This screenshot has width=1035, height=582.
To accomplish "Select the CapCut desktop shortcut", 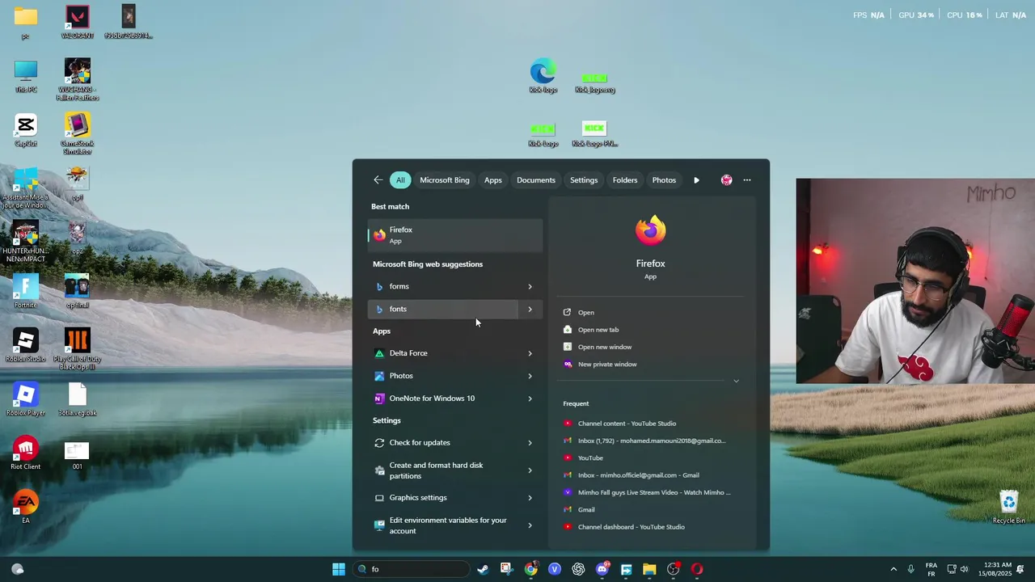I will click(26, 130).
